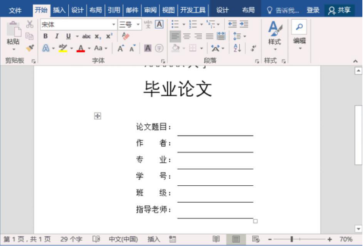Click the shading paint bucket
The width and height of the screenshot is (363, 246).
[x=176, y=48]
